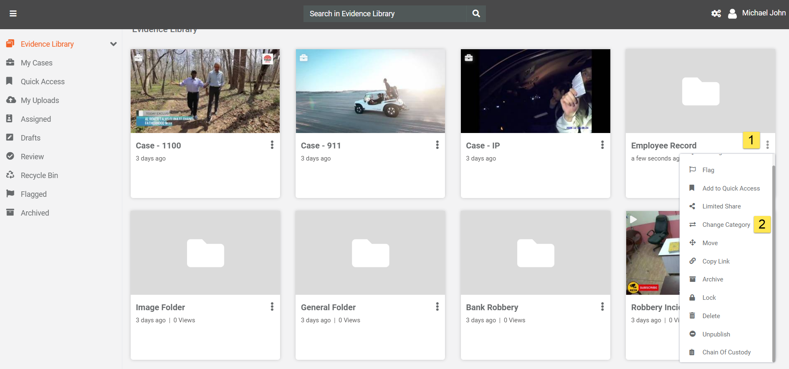
Task: Open the hamburger menu in the top bar
Action: 13,14
